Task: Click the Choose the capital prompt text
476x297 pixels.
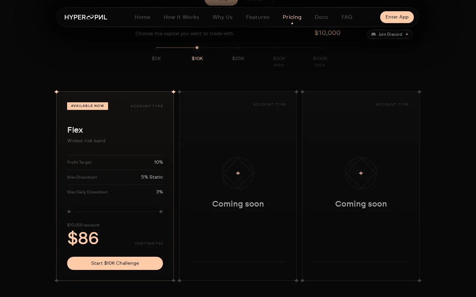Action: click(184, 33)
